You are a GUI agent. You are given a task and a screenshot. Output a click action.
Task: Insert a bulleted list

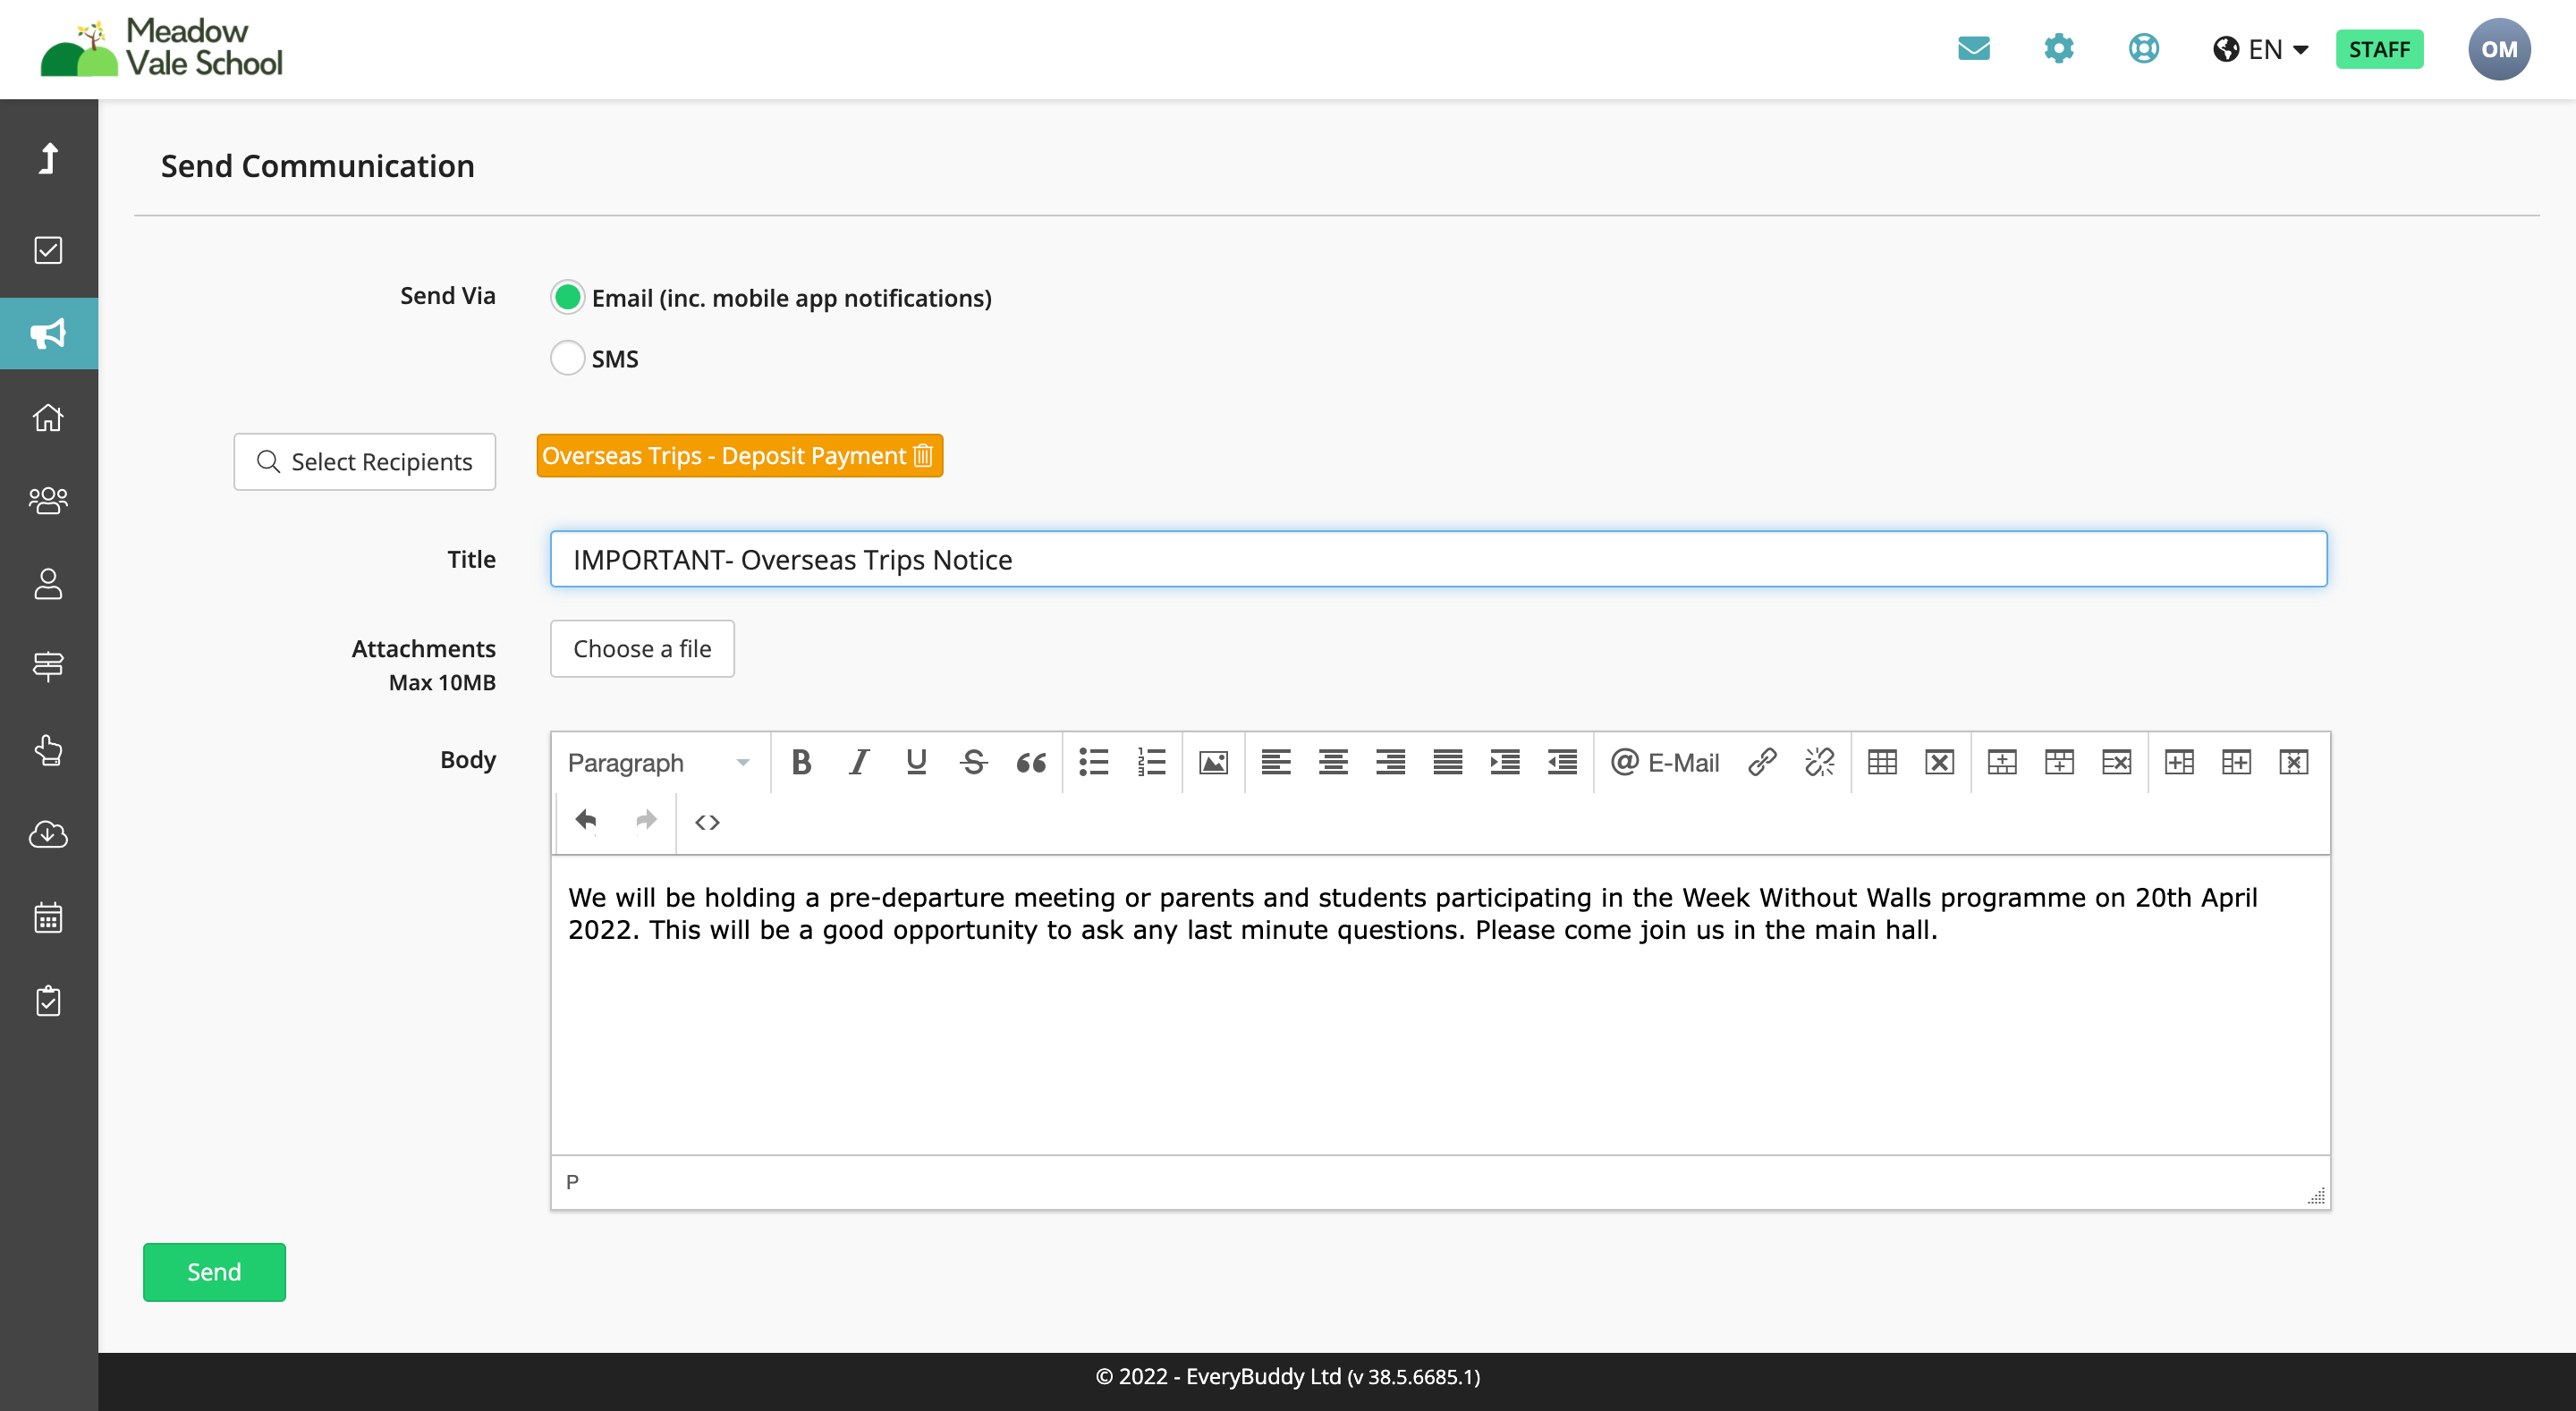(x=1094, y=763)
